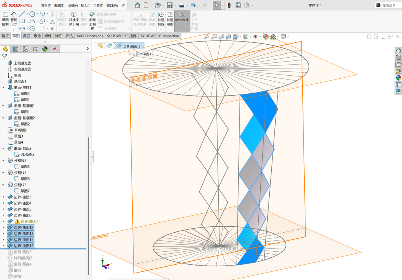Expand manager pane tabs with right chevron
The height and width of the screenshot is (280, 402).
88,49
